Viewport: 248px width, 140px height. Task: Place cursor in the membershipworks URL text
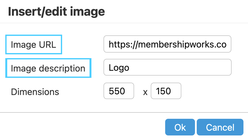pyautogui.click(x=167, y=45)
